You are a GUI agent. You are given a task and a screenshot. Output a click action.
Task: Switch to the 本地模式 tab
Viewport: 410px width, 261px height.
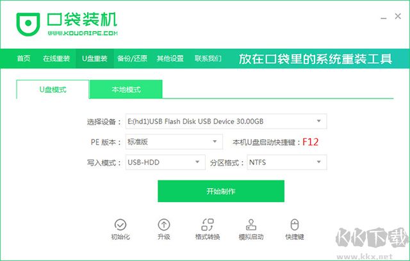[126, 90]
